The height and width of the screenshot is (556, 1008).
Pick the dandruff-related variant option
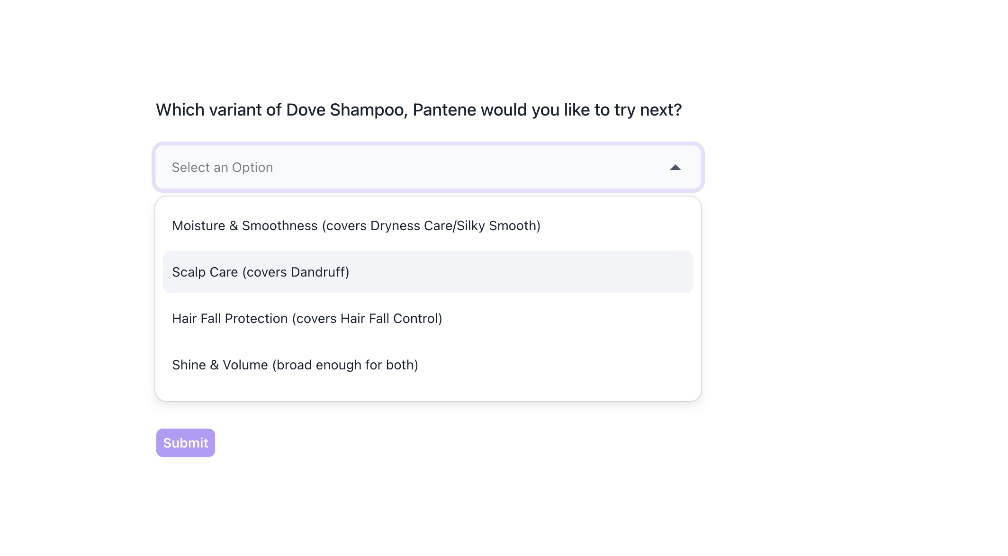coord(261,272)
